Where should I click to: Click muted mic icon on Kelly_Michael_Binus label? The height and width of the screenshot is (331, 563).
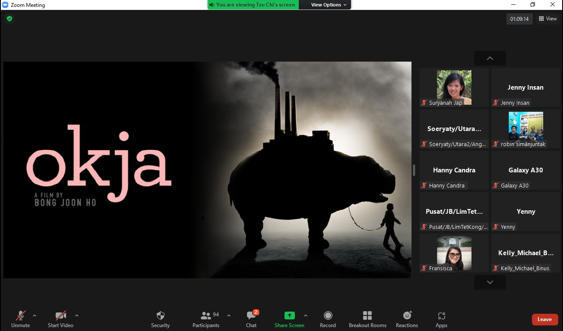tap(496, 269)
